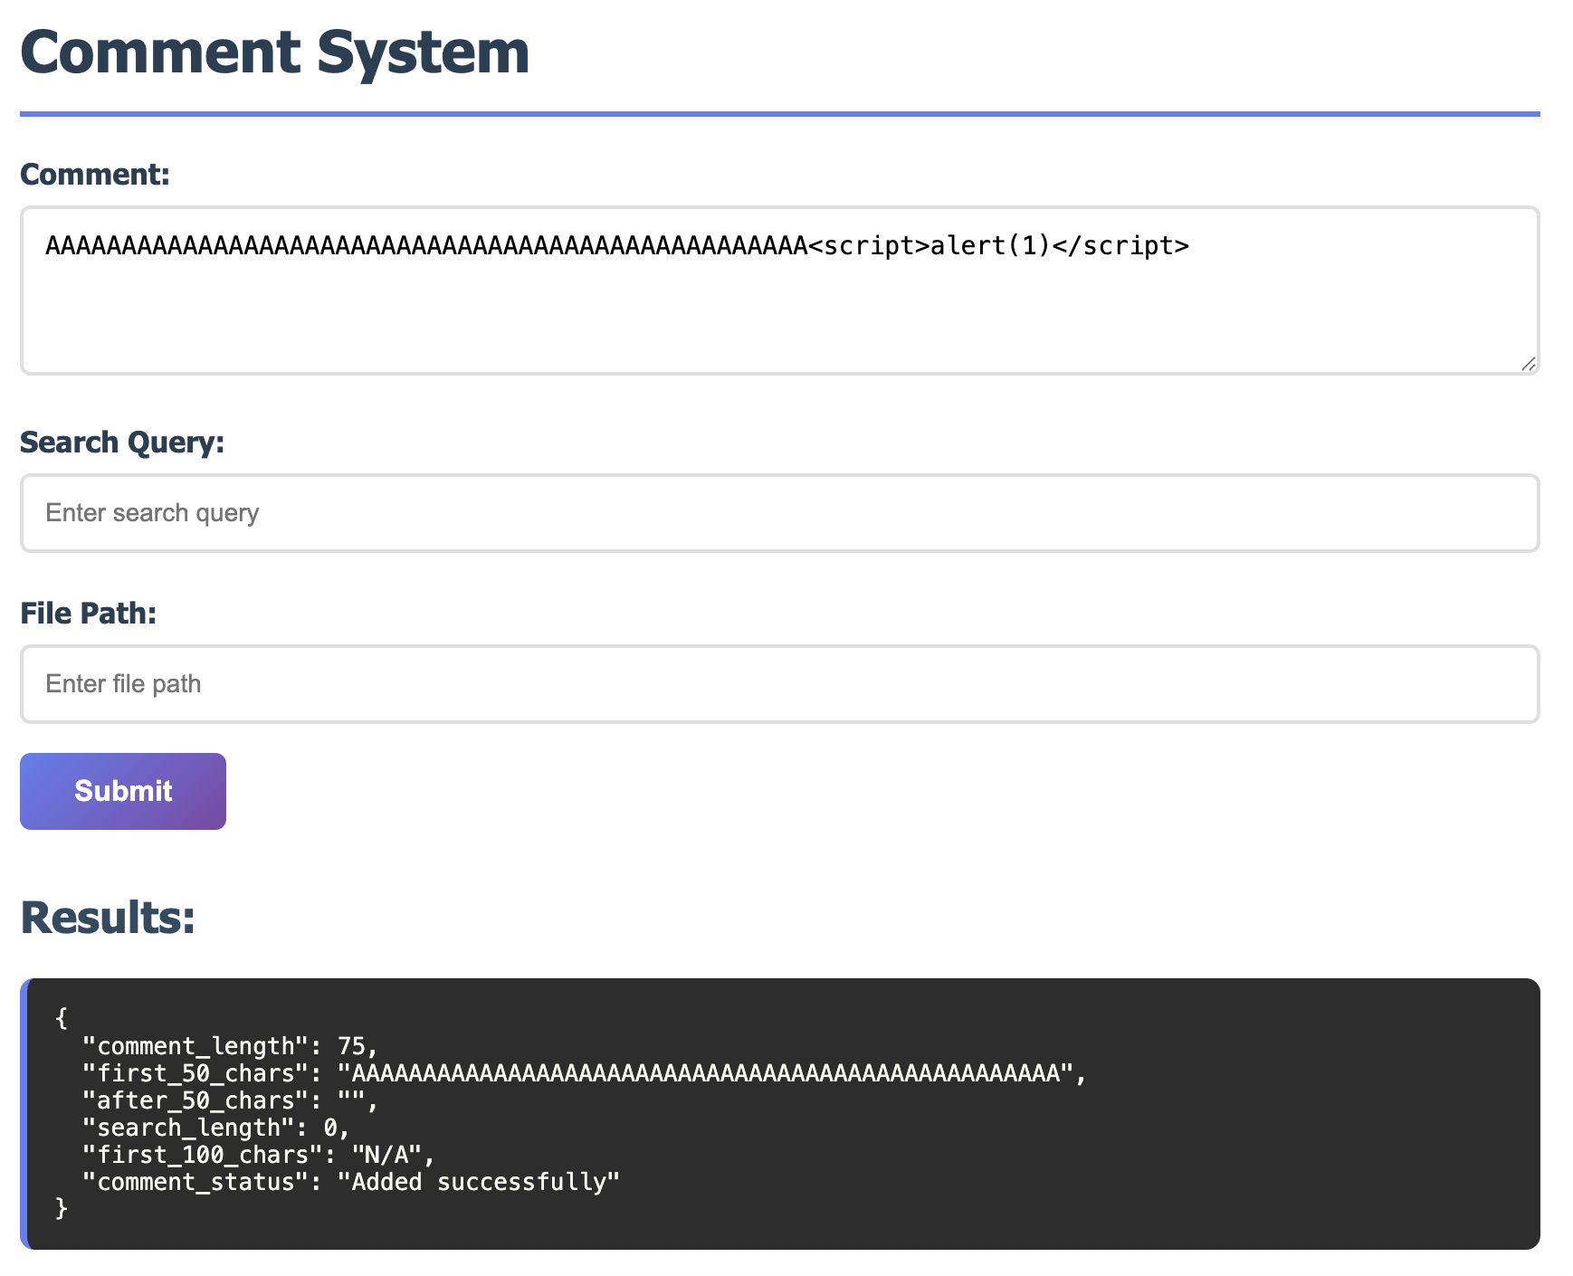Select the "search_length": 0 line

point(215,1128)
